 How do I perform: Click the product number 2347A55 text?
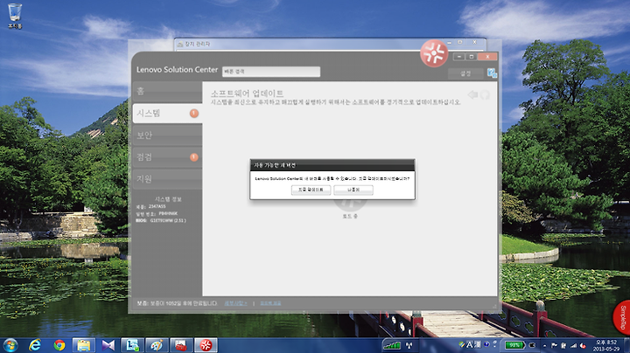coord(157,206)
